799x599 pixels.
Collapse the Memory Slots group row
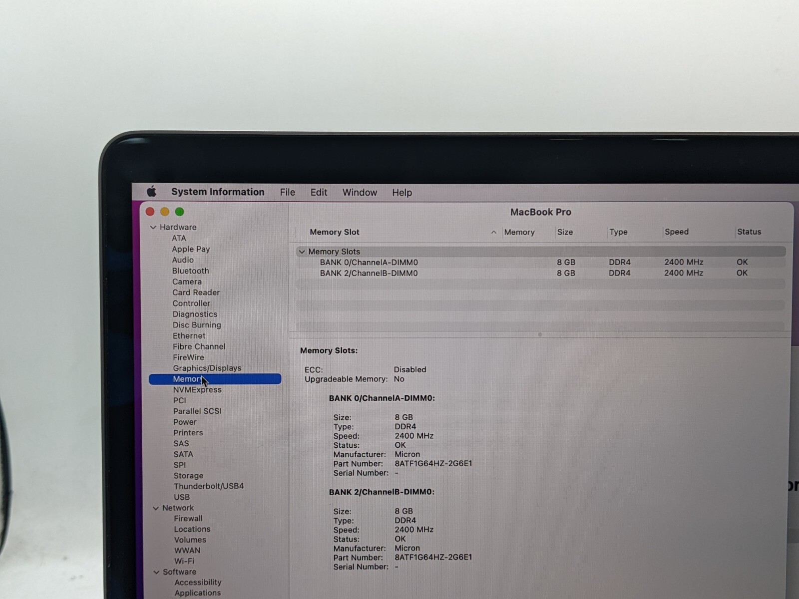click(302, 252)
